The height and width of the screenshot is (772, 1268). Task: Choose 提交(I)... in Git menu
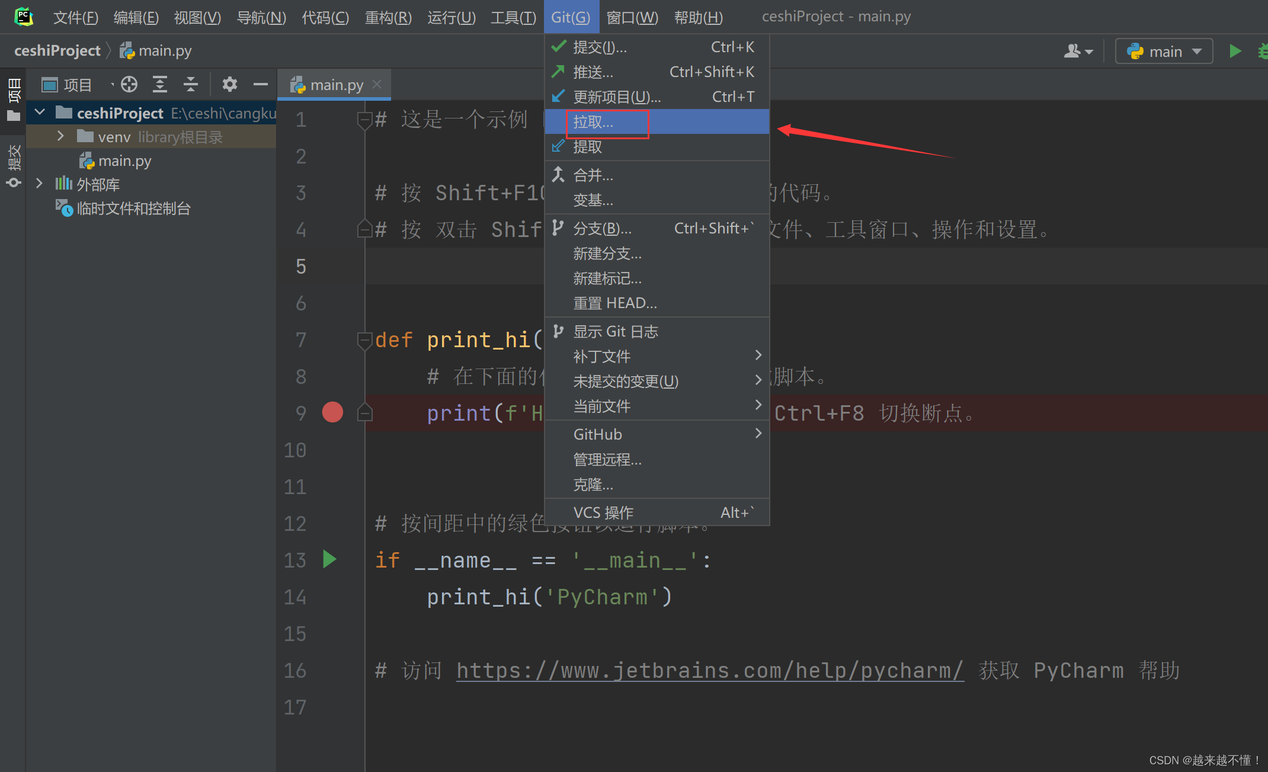(657, 47)
